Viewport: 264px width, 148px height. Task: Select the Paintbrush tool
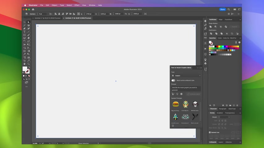[28, 35]
